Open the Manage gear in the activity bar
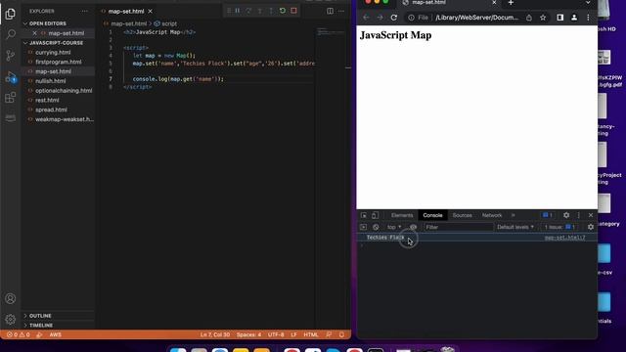The width and height of the screenshot is (626, 352). pyautogui.click(x=11, y=320)
